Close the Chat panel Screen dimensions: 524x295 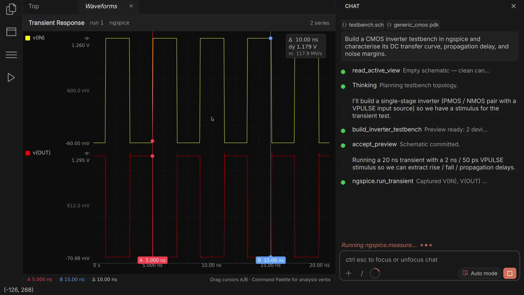pyautogui.click(x=514, y=6)
